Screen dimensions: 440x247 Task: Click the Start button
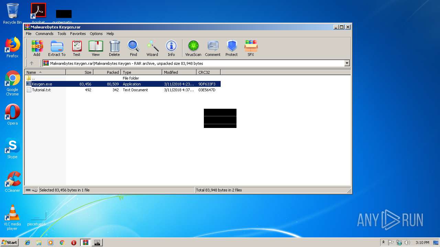(x=9, y=242)
